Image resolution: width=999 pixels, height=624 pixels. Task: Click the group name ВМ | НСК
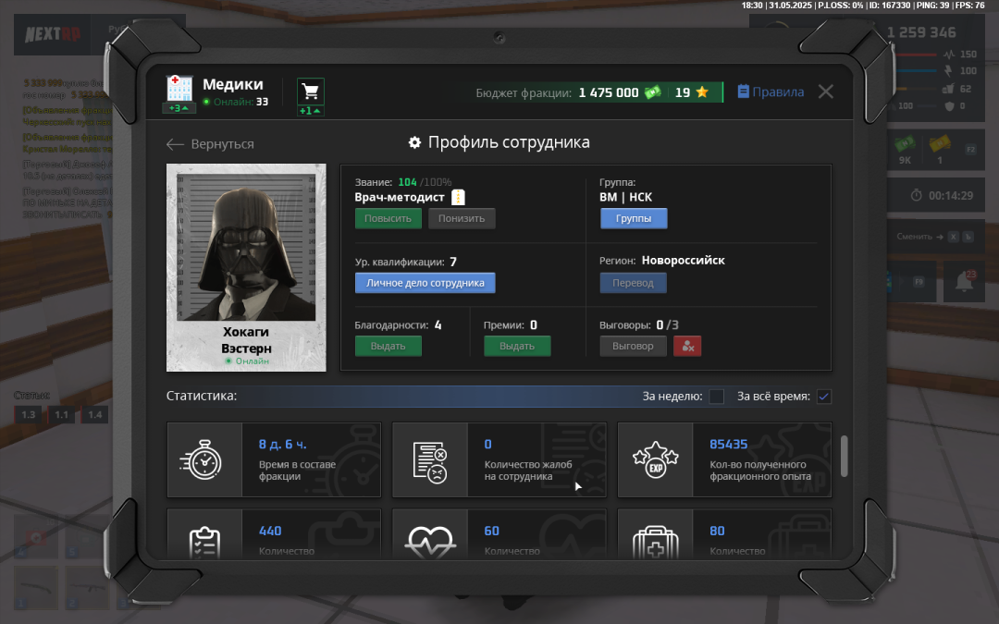625,198
